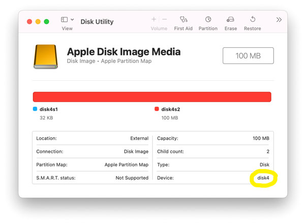Screen dimensions: 305x223
Task: Click the yellow minimize window button
Action: [38, 22]
